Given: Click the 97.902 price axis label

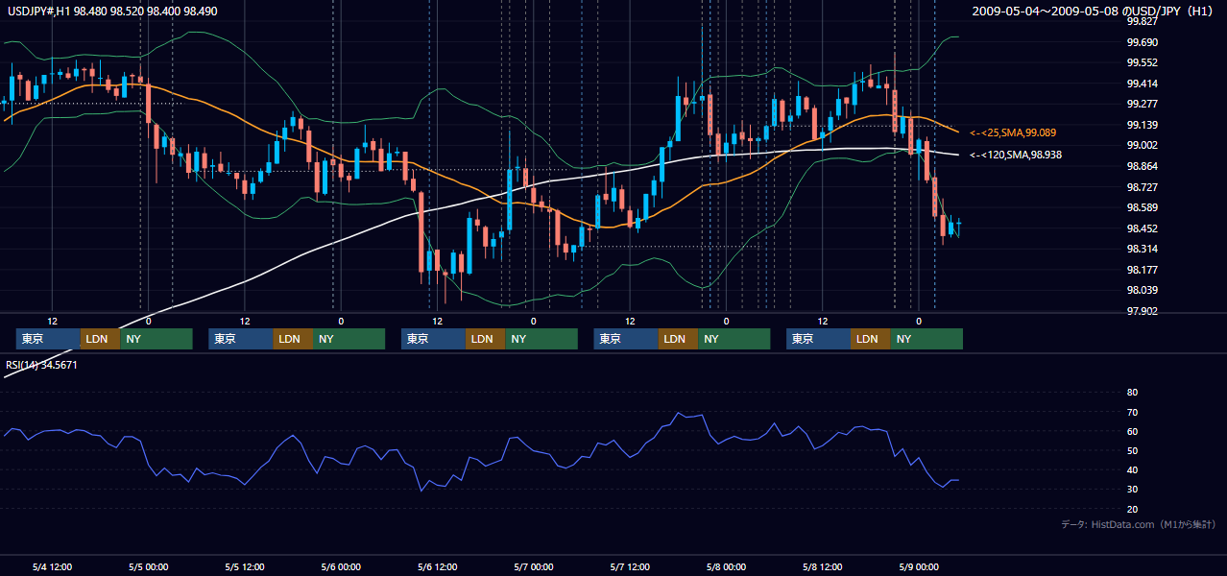Looking at the screenshot, I should (1142, 311).
